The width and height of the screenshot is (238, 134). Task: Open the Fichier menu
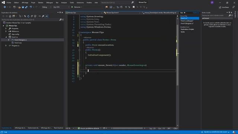click(9, 3)
